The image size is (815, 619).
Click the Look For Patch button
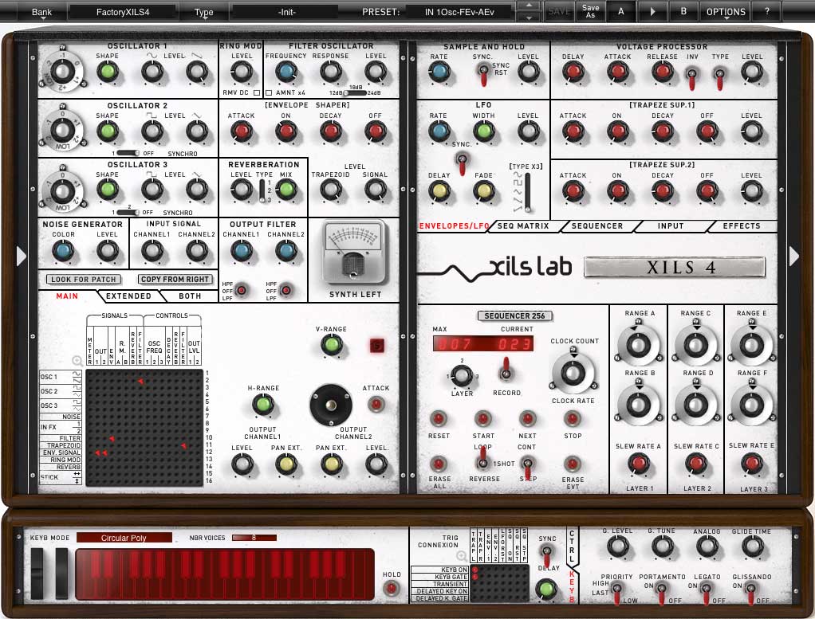tap(84, 279)
